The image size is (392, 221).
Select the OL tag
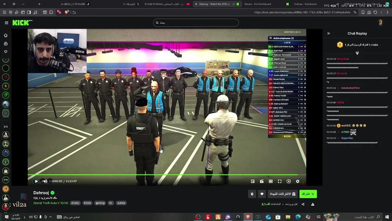point(111,203)
